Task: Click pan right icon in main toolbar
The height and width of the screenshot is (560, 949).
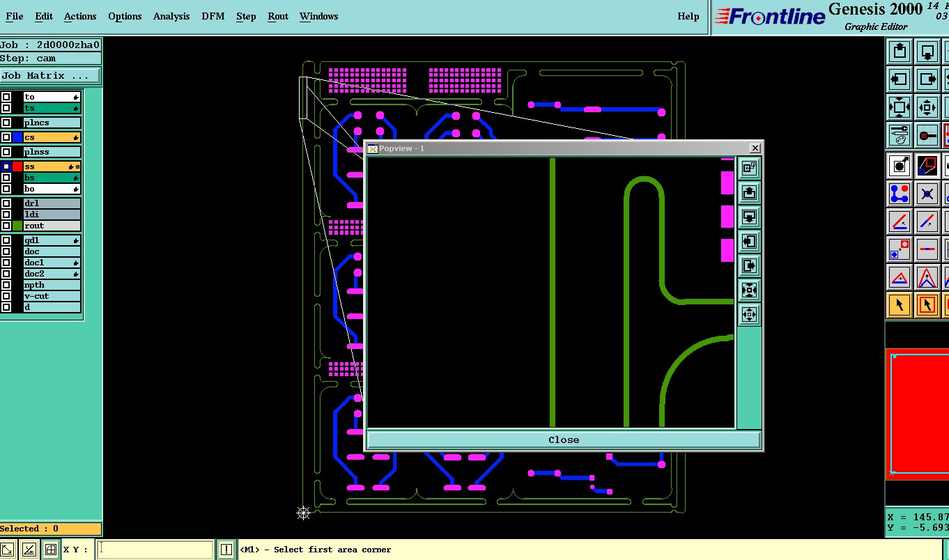Action: tap(927, 79)
